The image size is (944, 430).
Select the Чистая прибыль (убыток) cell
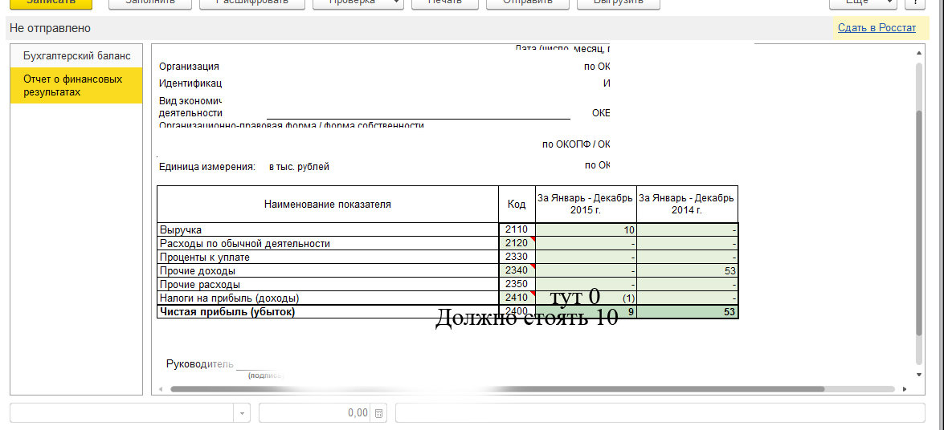click(328, 311)
